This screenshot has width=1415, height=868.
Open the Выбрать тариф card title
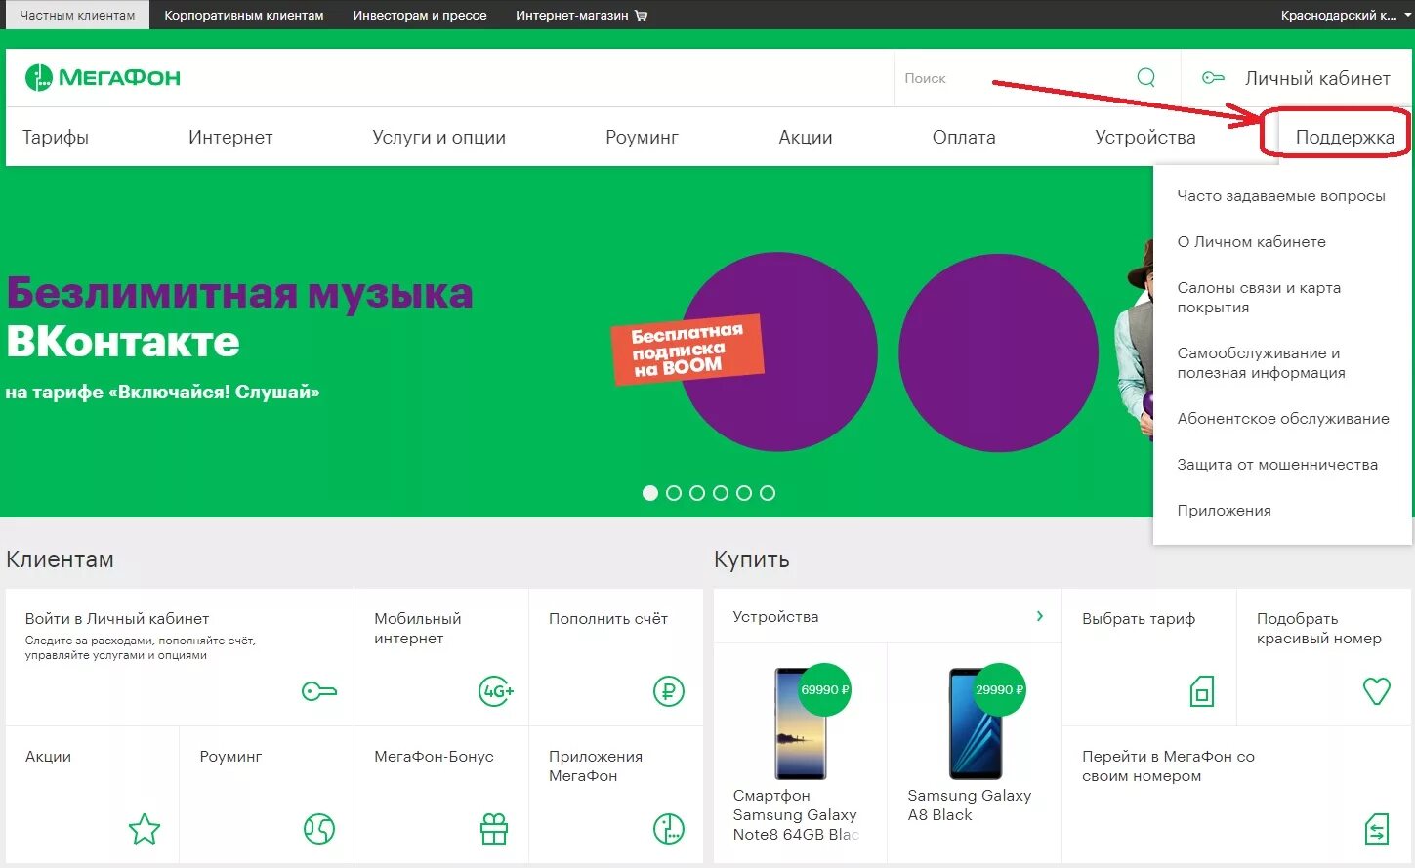1139,619
